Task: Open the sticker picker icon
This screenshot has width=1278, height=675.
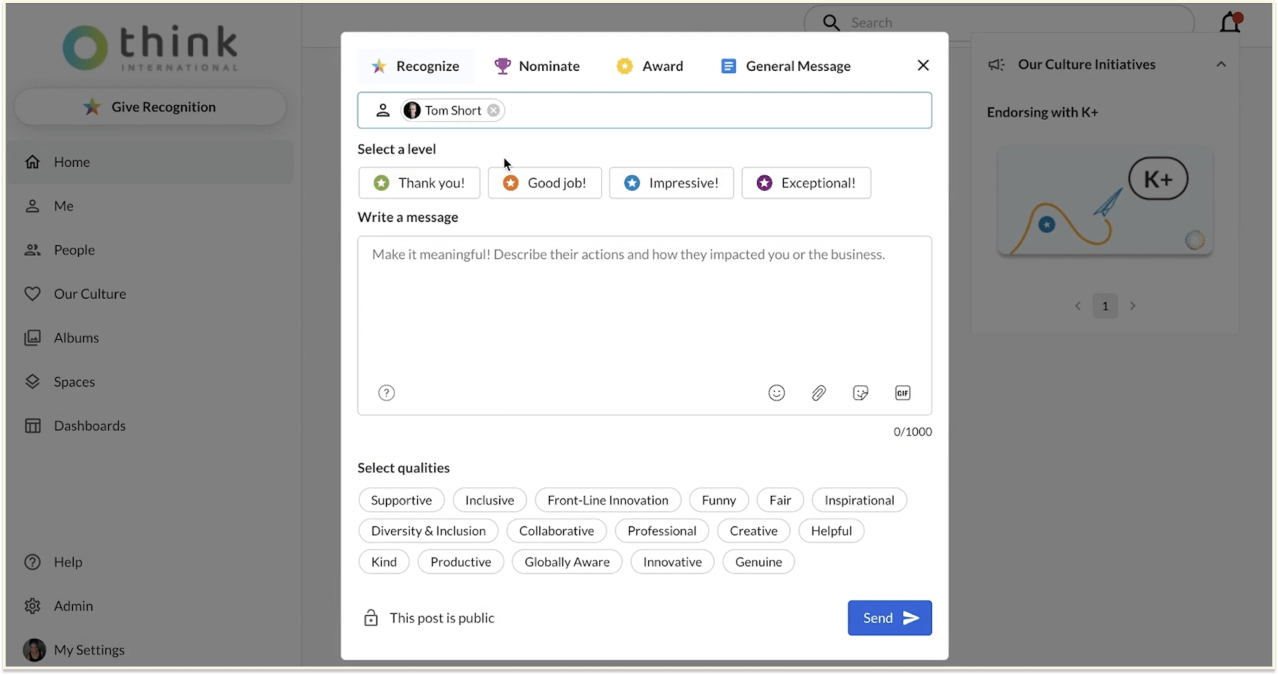Action: (860, 393)
